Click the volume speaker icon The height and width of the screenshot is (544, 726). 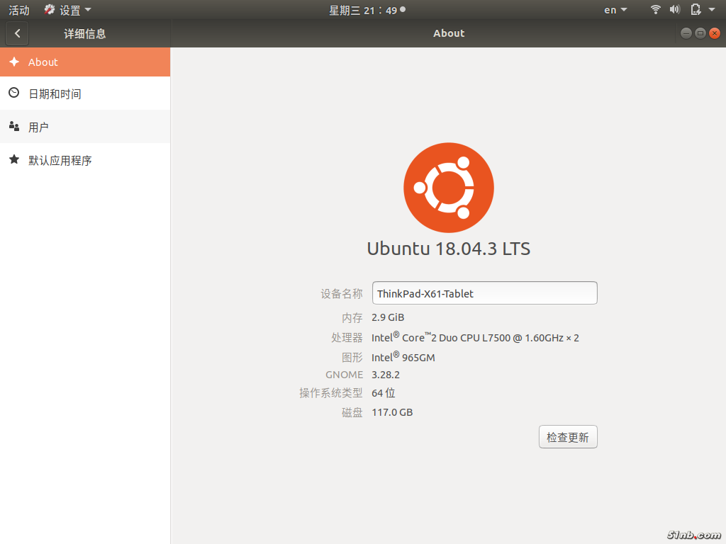(x=674, y=10)
